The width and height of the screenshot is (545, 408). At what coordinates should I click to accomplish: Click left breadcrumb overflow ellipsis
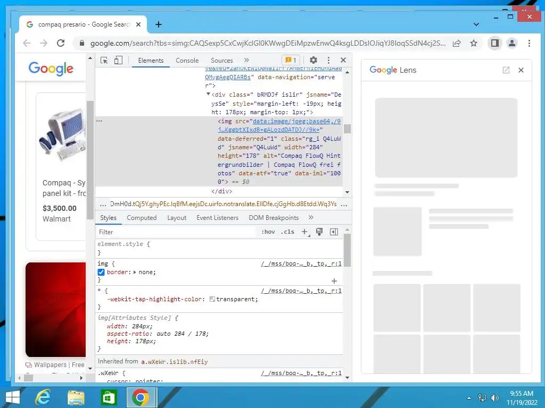click(103, 205)
